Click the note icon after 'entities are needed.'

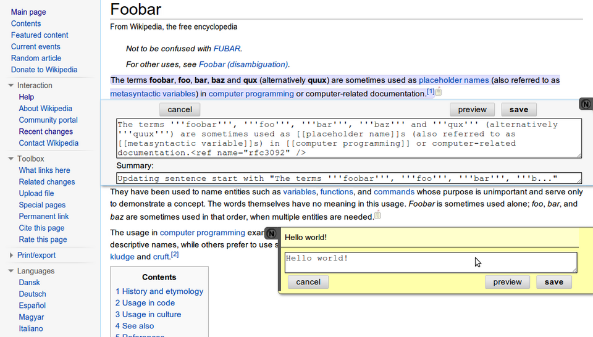377,215
